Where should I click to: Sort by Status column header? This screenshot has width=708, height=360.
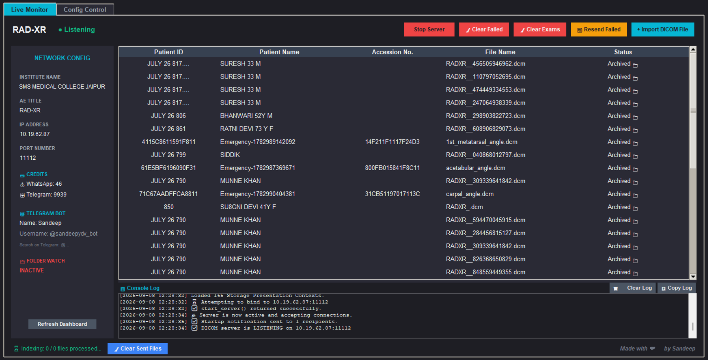tap(623, 52)
